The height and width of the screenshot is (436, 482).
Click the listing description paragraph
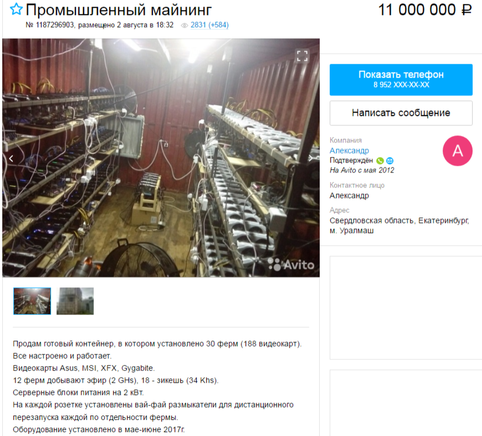[x=157, y=387]
